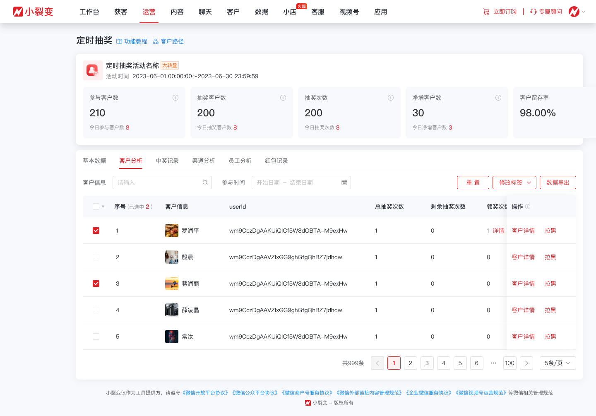
Task: Open the 视频号 menu item
Action: 349,12
